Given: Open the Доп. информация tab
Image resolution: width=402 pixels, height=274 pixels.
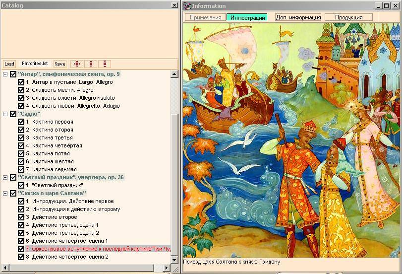Looking at the screenshot, I should [298, 17].
